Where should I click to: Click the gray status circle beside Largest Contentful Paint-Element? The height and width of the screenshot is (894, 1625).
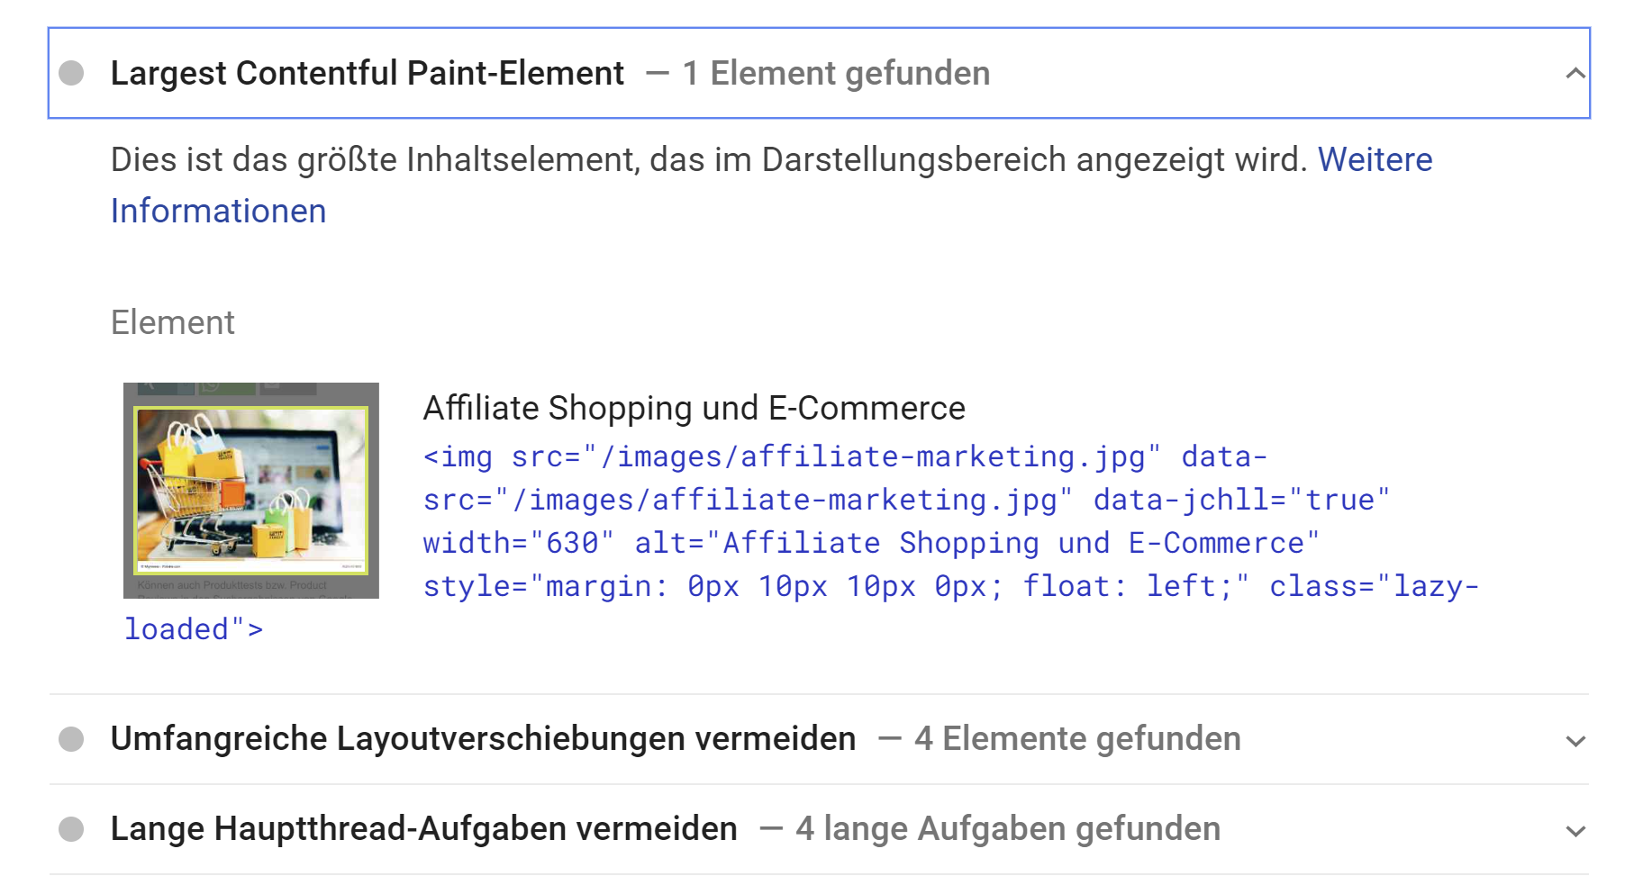[x=71, y=73]
